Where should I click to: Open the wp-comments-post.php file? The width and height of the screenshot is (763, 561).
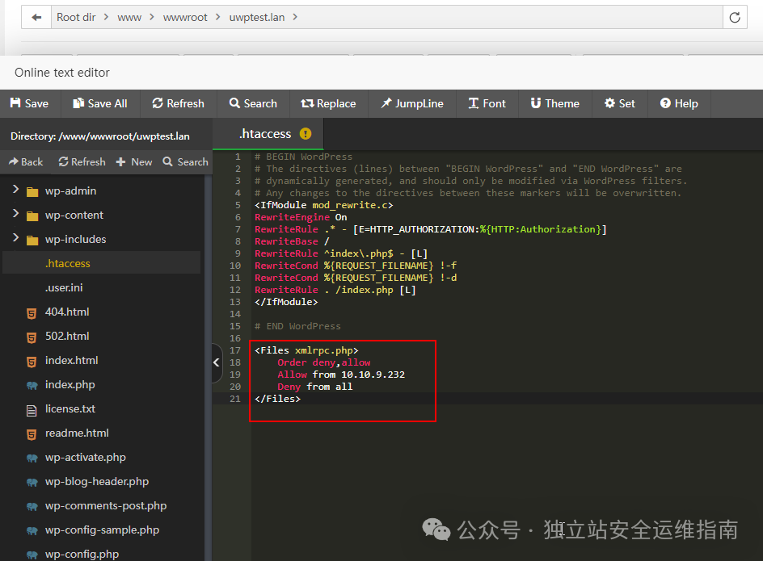106,506
